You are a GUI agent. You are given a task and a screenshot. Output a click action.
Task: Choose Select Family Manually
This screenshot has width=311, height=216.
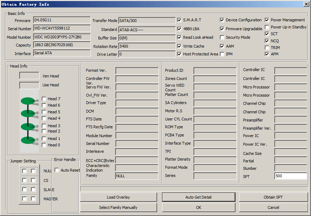click(x=118, y=207)
